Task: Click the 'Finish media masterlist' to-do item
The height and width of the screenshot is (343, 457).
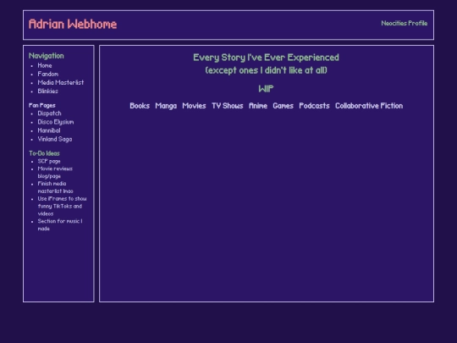Action: [55, 187]
